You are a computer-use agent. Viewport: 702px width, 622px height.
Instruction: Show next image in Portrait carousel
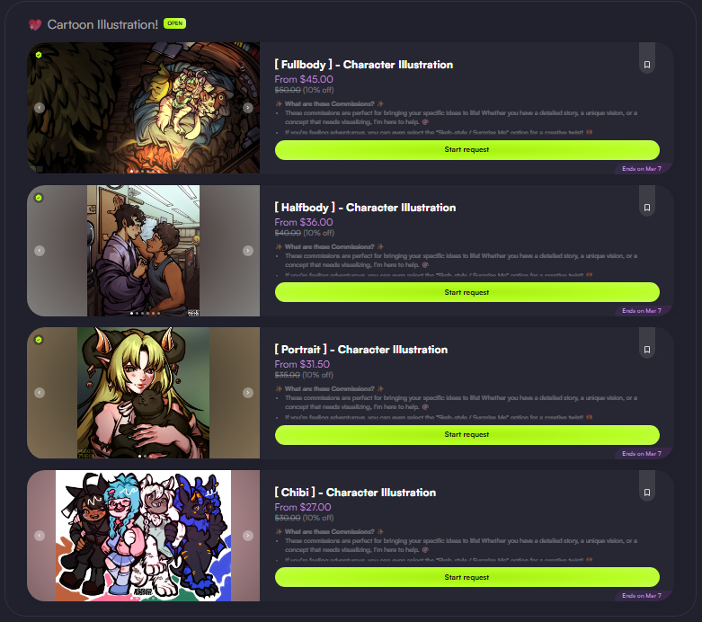tap(248, 393)
